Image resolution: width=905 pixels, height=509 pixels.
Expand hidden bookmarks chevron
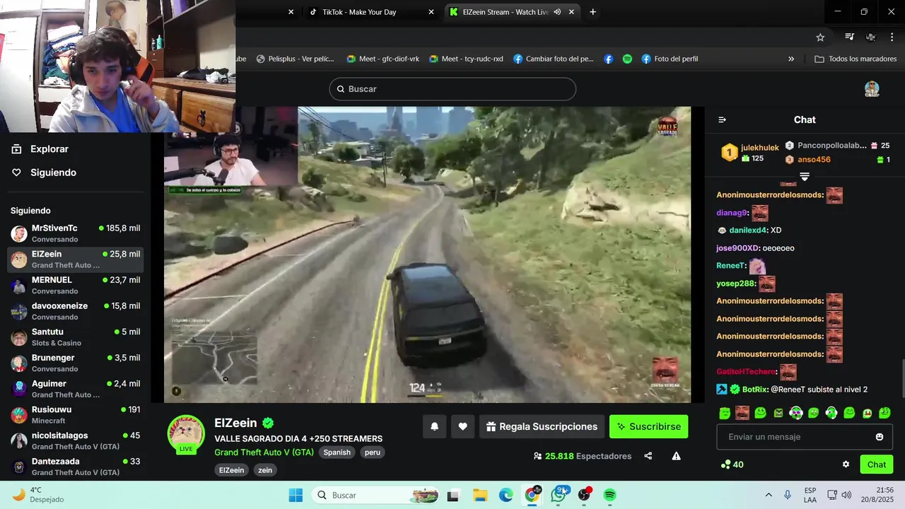tap(791, 59)
